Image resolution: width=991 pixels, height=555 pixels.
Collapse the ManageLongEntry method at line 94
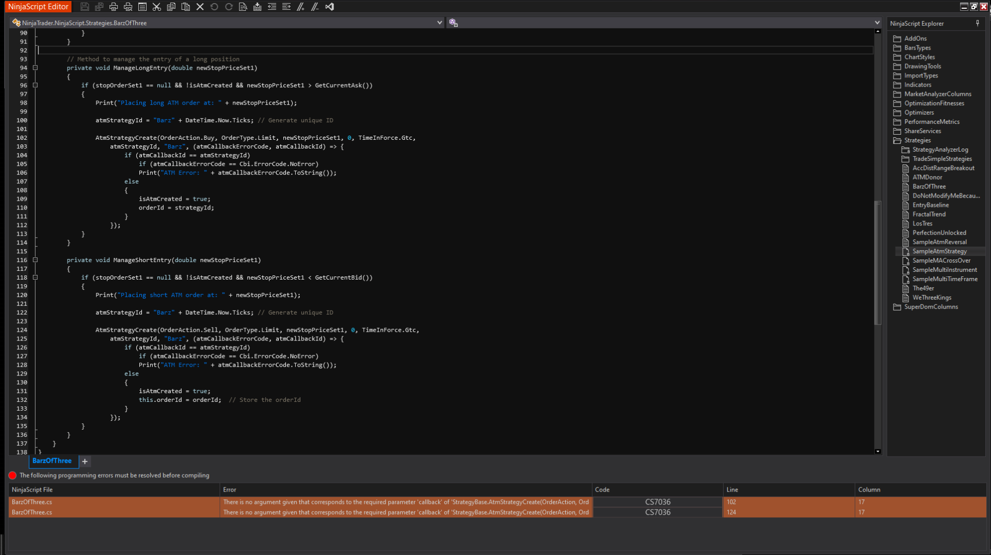pos(35,68)
